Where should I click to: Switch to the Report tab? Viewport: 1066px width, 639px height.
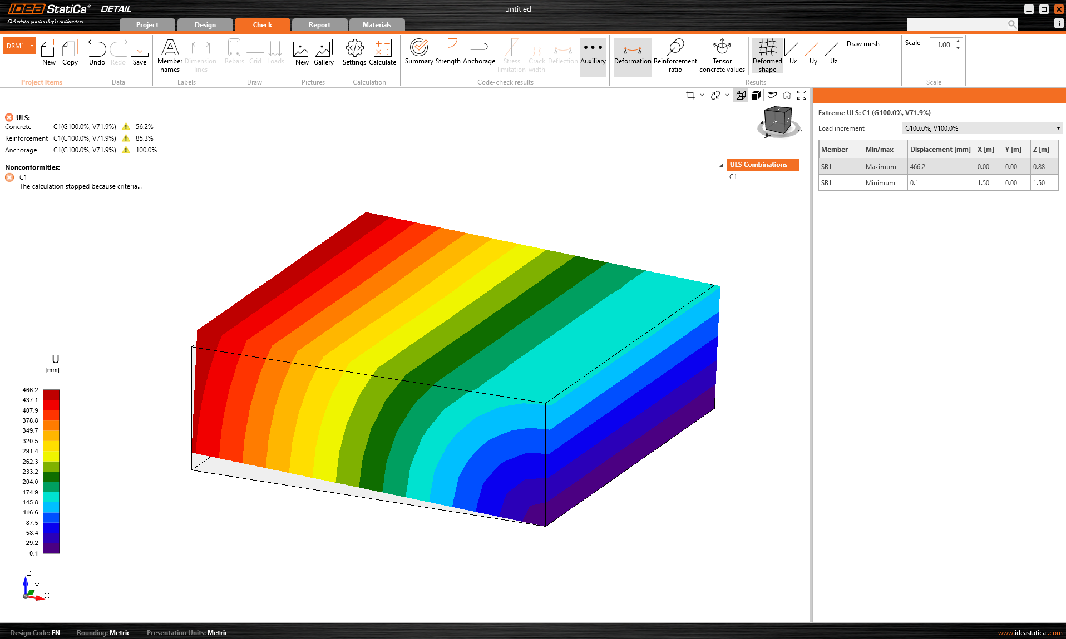tap(319, 25)
